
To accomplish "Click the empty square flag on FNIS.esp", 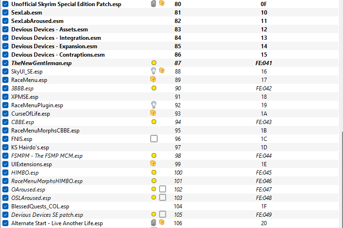I will coord(154,139).
